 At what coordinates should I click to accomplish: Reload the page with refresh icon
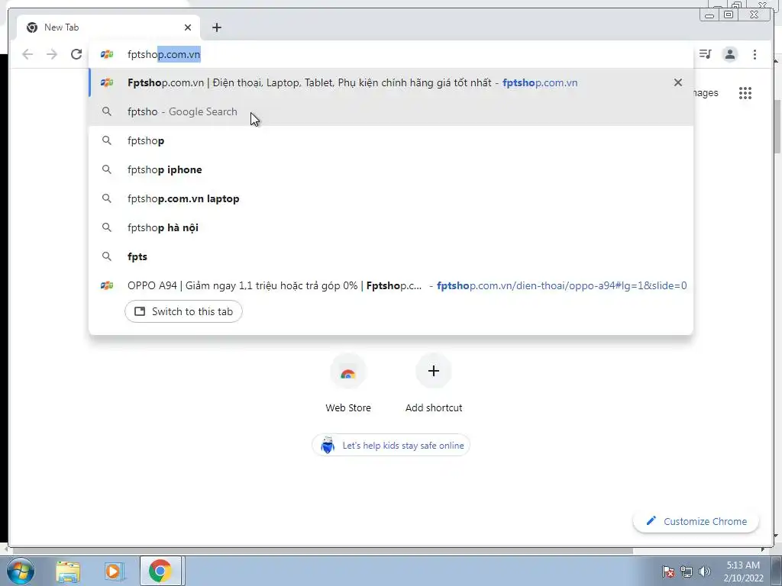pyautogui.click(x=76, y=54)
